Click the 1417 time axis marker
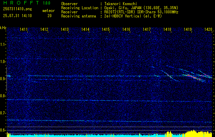Viewport: 215px width, 137px height. coord(147,29)
